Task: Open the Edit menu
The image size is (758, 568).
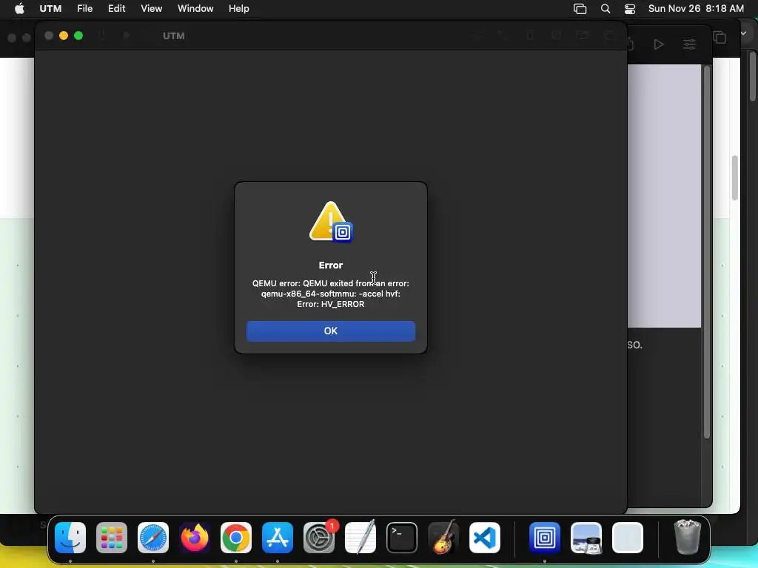Action: pos(116,9)
